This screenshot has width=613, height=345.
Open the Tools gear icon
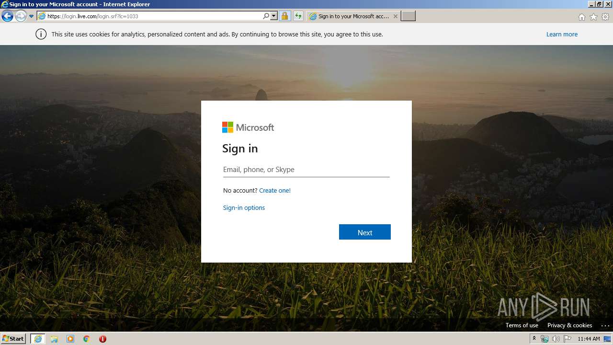(605, 17)
